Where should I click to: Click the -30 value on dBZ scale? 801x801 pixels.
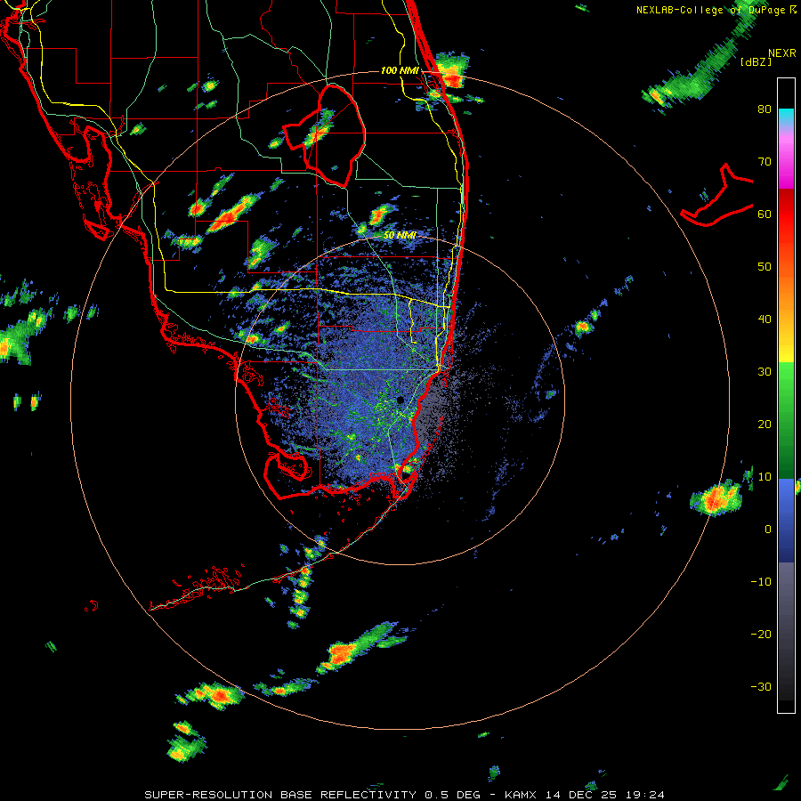(761, 687)
